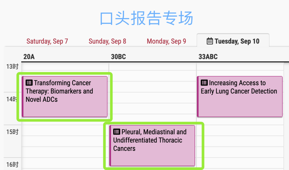Switch to the Monday, Sep 9 tab
Image resolution: width=289 pixels, height=170 pixels.
point(166,41)
